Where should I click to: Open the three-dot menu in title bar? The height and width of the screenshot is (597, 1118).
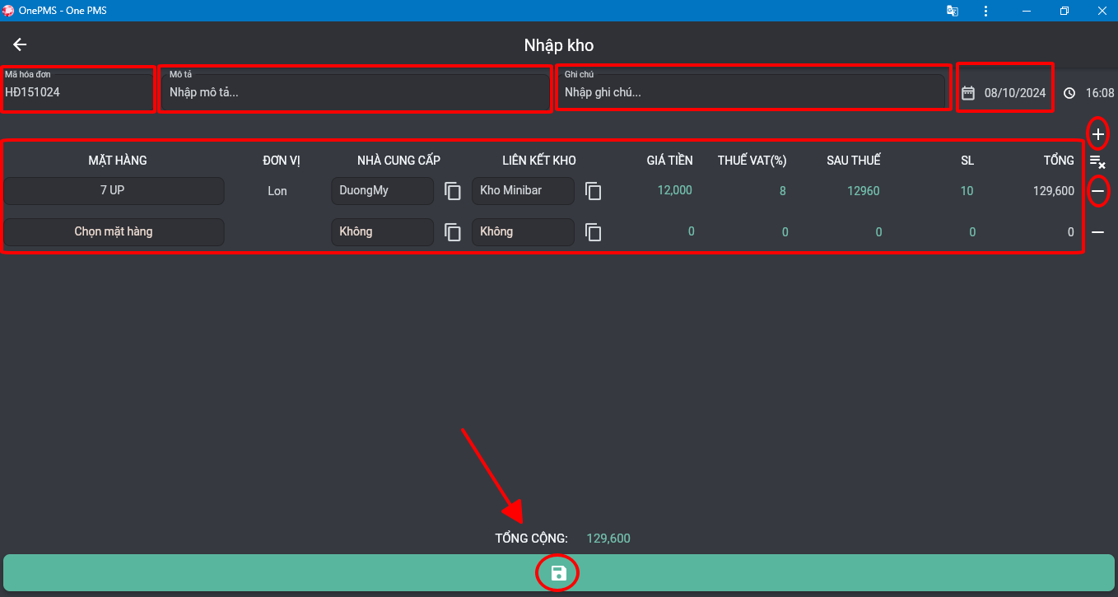pyautogui.click(x=986, y=11)
